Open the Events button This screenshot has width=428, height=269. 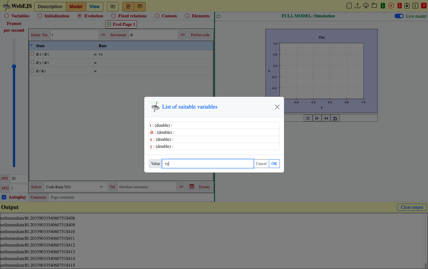point(204,187)
